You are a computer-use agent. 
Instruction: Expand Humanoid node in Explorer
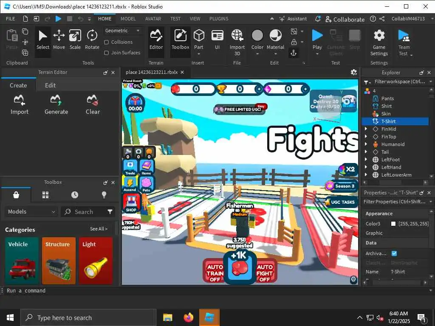(366, 144)
